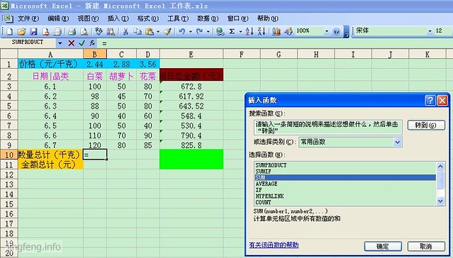Click the Paste clipboard icon
The height and width of the screenshot is (258, 453).
[150, 31]
